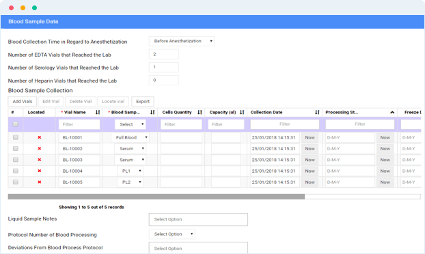Check the BL-10001 row checkbox
The width and height of the screenshot is (425, 254).
(x=16, y=137)
